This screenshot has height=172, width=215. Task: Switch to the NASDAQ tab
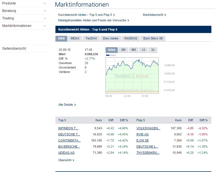tap(131, 39)
